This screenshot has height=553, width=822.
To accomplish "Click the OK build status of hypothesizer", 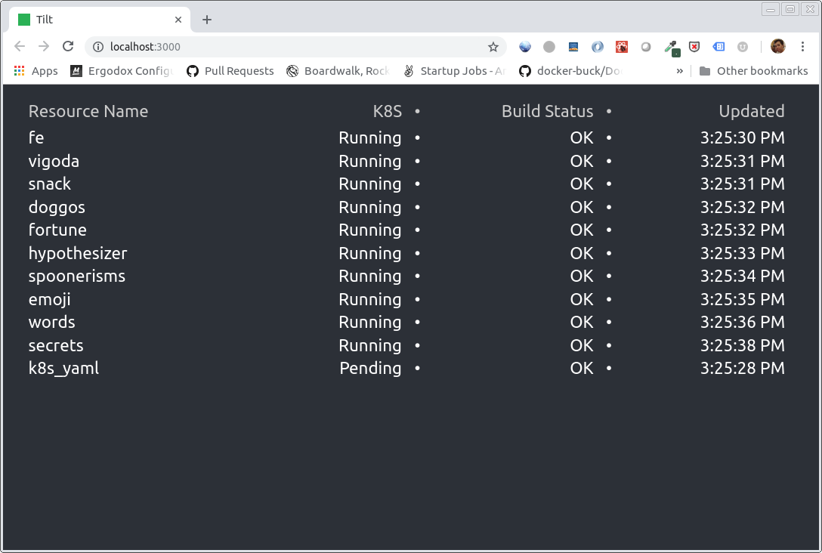I will [x=582, y=253].
